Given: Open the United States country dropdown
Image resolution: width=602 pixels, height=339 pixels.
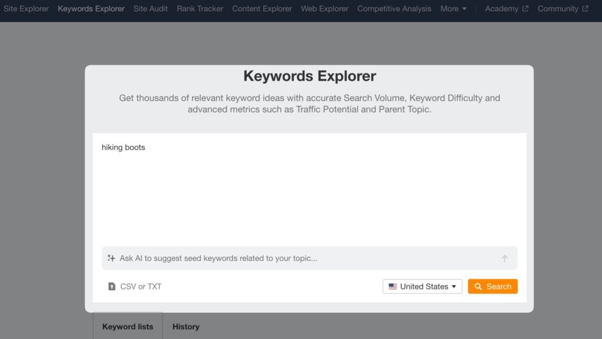Looking at the screenshot, I should pyautogui.click(x=422, y=287).
